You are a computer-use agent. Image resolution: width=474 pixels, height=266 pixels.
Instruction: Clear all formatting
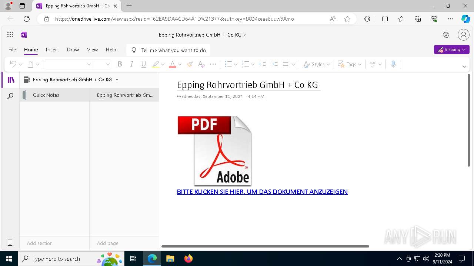tap(201, 64)
